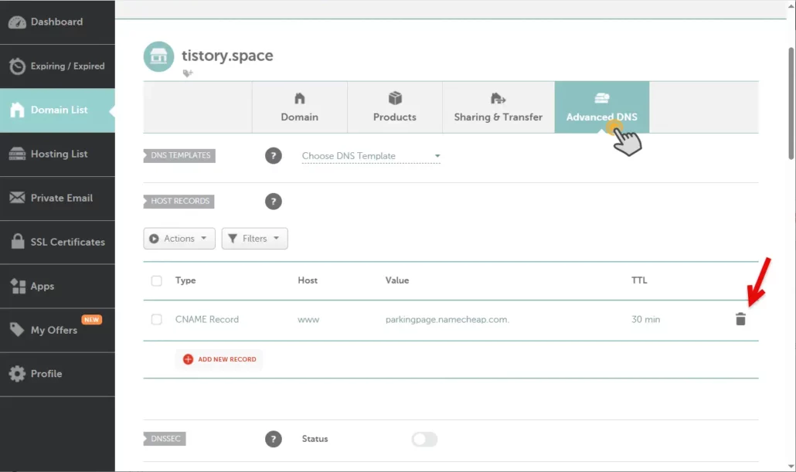Screen dimensions: 796x472
Task: Open DNS Templates help question mark
Action: coord(273,156)
